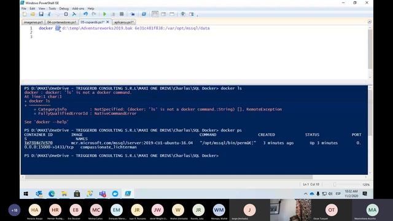Image resolution: width=393 pixels, height=221 pixels.
Task: Adjust the zoom slider in status bar
Action: point(334,185)
